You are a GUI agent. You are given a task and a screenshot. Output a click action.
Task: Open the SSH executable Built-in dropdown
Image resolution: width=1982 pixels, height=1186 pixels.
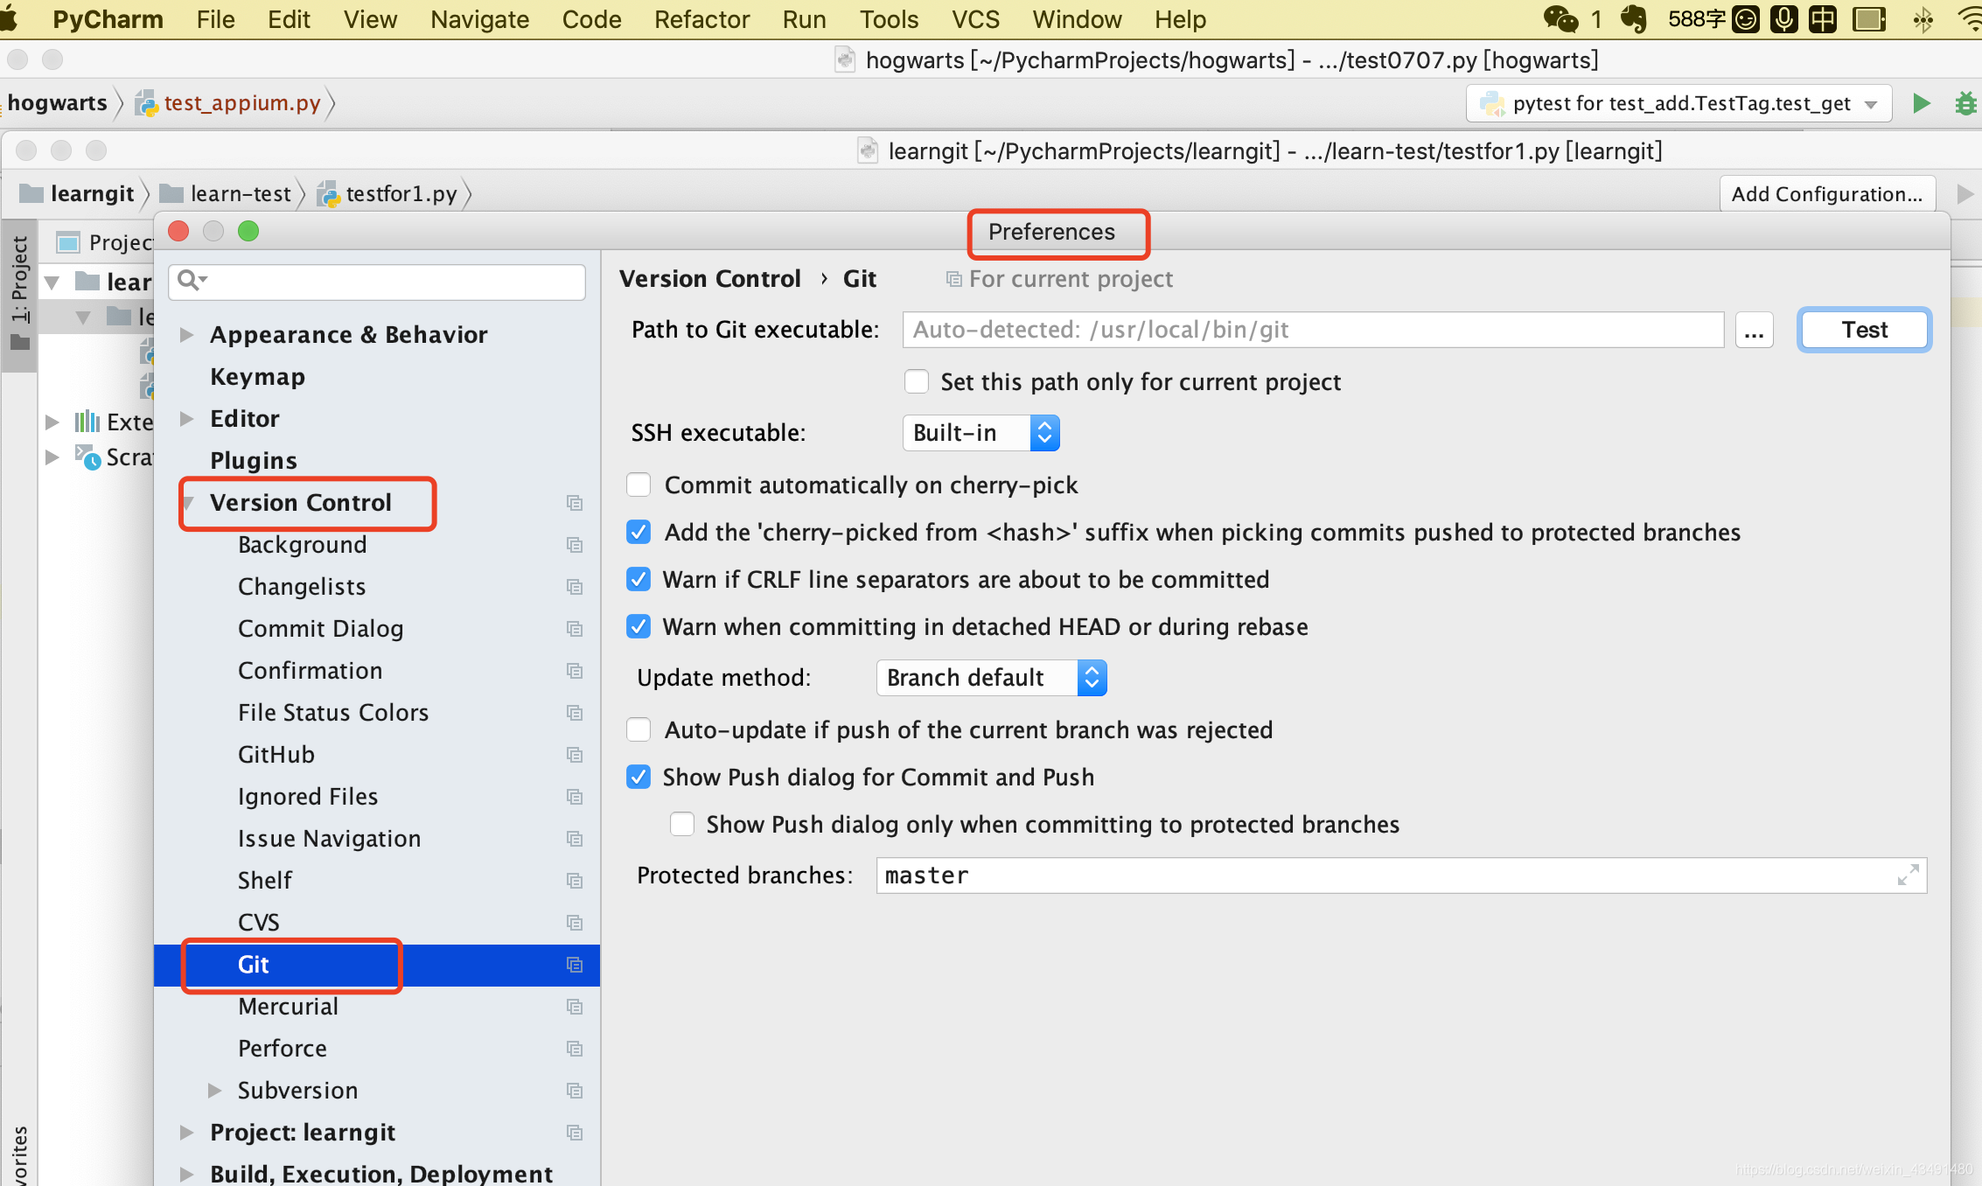point(981,433)
